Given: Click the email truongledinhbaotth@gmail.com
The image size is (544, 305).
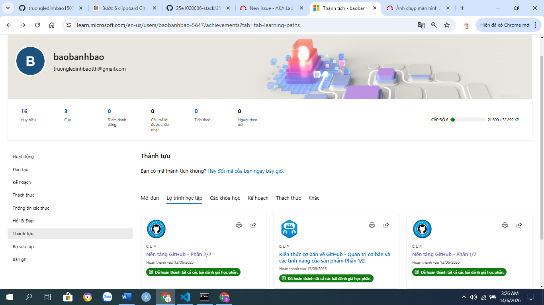Looking at the screenshot, I should tap(90, 69).
